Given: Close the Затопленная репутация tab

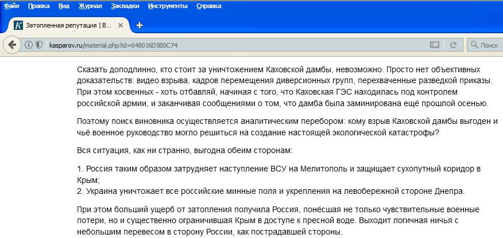Looking at the screenshot, I should coord(121,25).
